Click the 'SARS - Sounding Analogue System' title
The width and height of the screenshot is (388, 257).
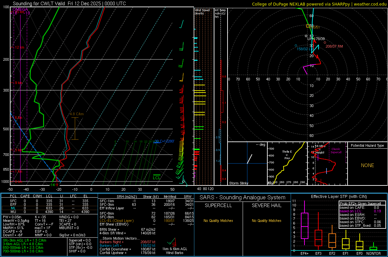pos(243,198)
